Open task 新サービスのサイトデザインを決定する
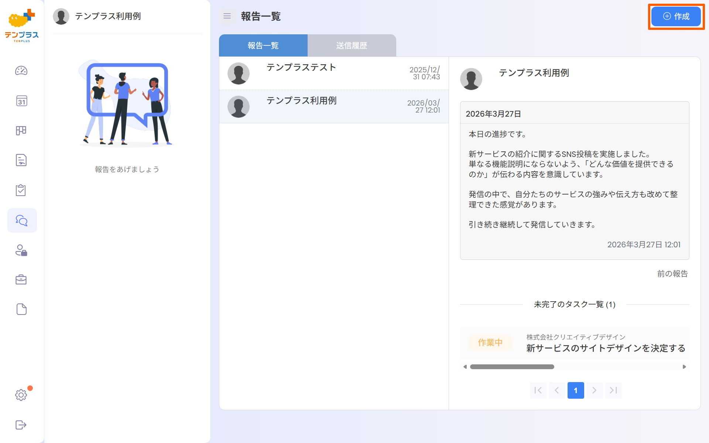Screen dimensions: 709x443 [x=606, y=348]
